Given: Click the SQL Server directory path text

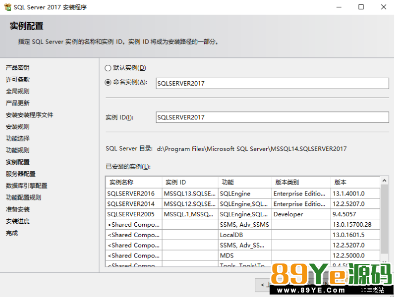Looking at the screenshot, I should [252, 149].
